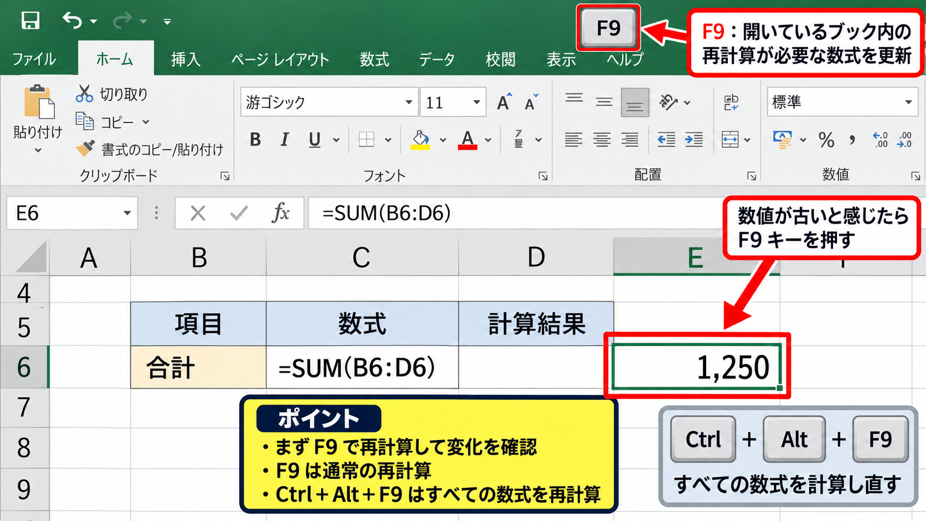The height and width of the screenshot is (521, 926).
Task: Switch to the データ tab
Action: point(436,59)
